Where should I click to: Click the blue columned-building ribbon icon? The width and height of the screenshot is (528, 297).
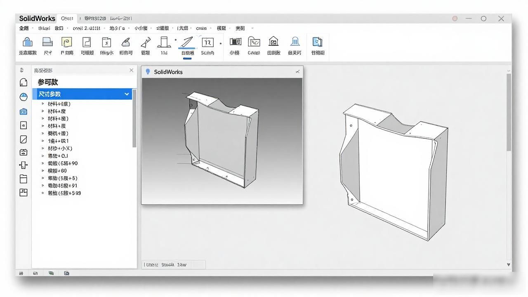pos(295,41)
